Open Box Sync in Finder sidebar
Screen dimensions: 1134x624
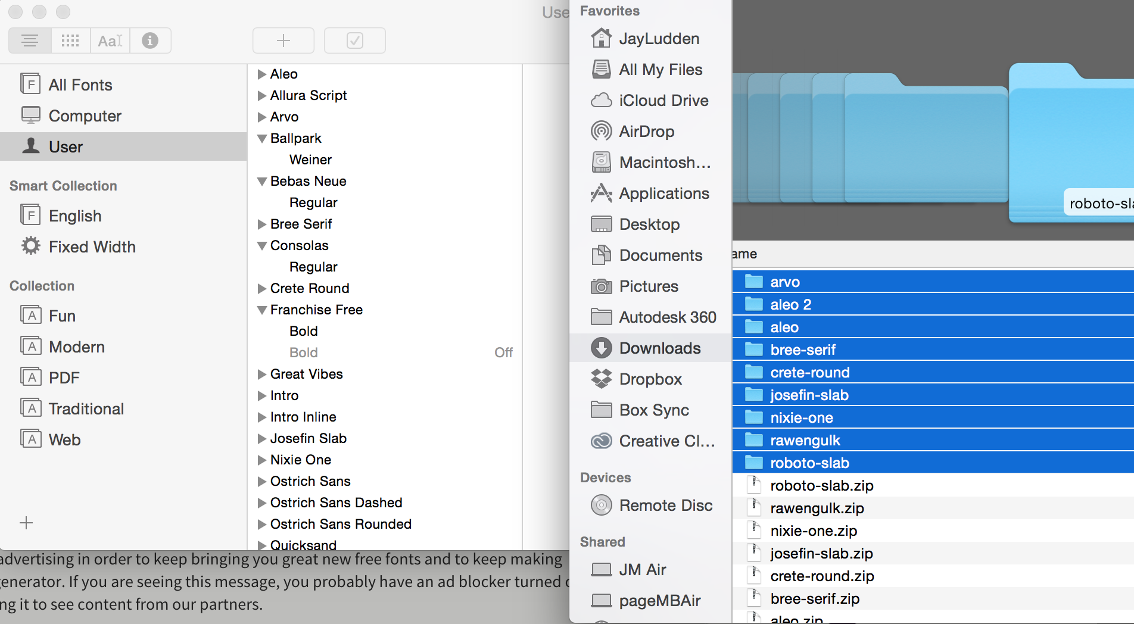pos(650,410)
